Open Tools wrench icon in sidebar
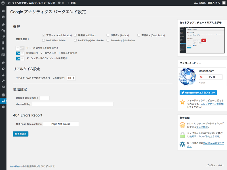Image resolution: width=227 pixels, height=170 pixels. (x=3, y=81)
